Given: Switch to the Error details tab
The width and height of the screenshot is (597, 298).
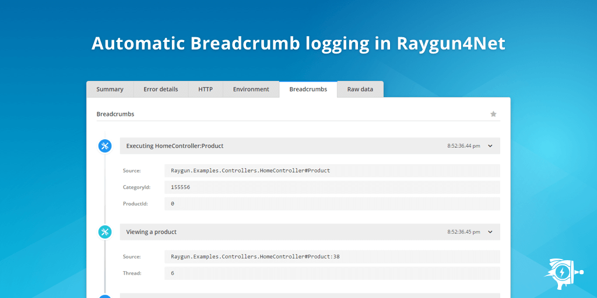Looking at the screenshot, I should pos(161,89).
